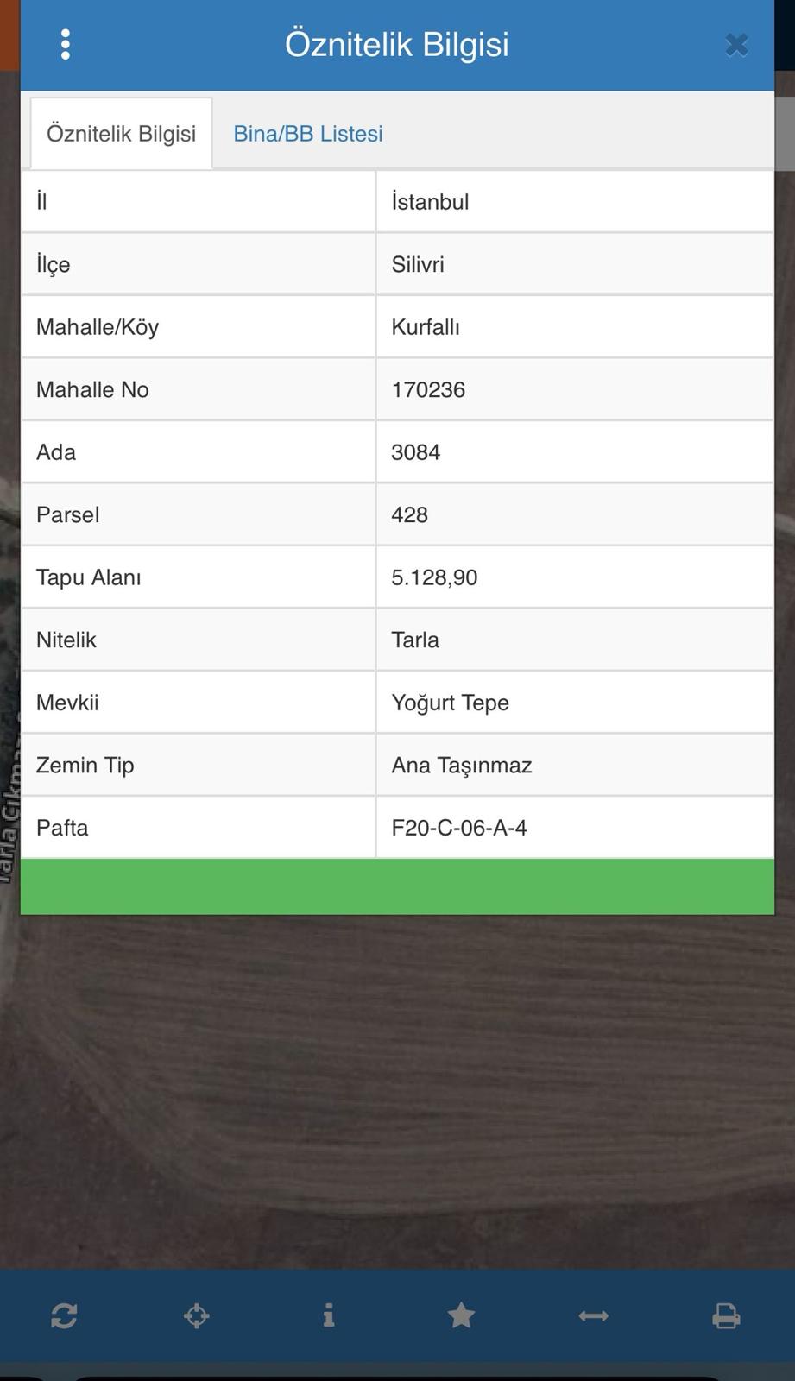Tap the info icon in bottom toolbar
Image resolution: width=795 pixels, height=1381 pixels.
329,1316
